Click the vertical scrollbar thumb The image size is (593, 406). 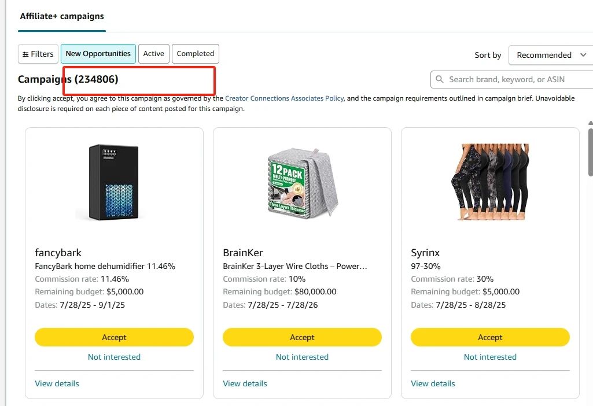[x=590, y=150]
